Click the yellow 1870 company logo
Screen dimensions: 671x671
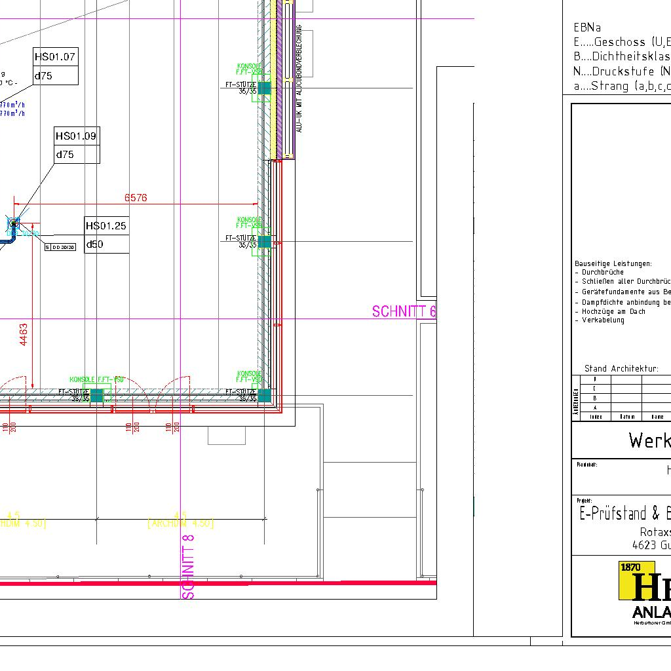(x=637, y=580)
